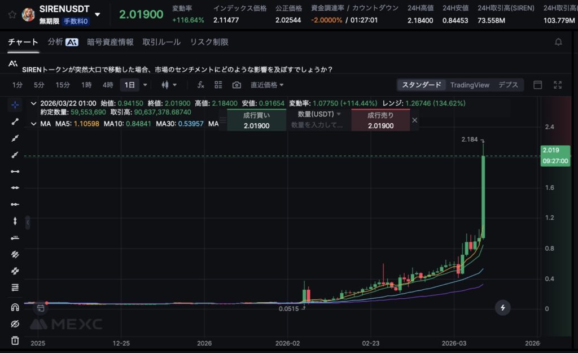This screenshot has width=578, height=353.
Task: Open the 直近価格 price type dropdown
Action: coord(267,85)
